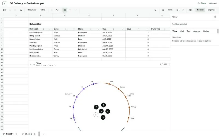
Task: Click the Marcus point on orange arc
Action: click(119, 89)
